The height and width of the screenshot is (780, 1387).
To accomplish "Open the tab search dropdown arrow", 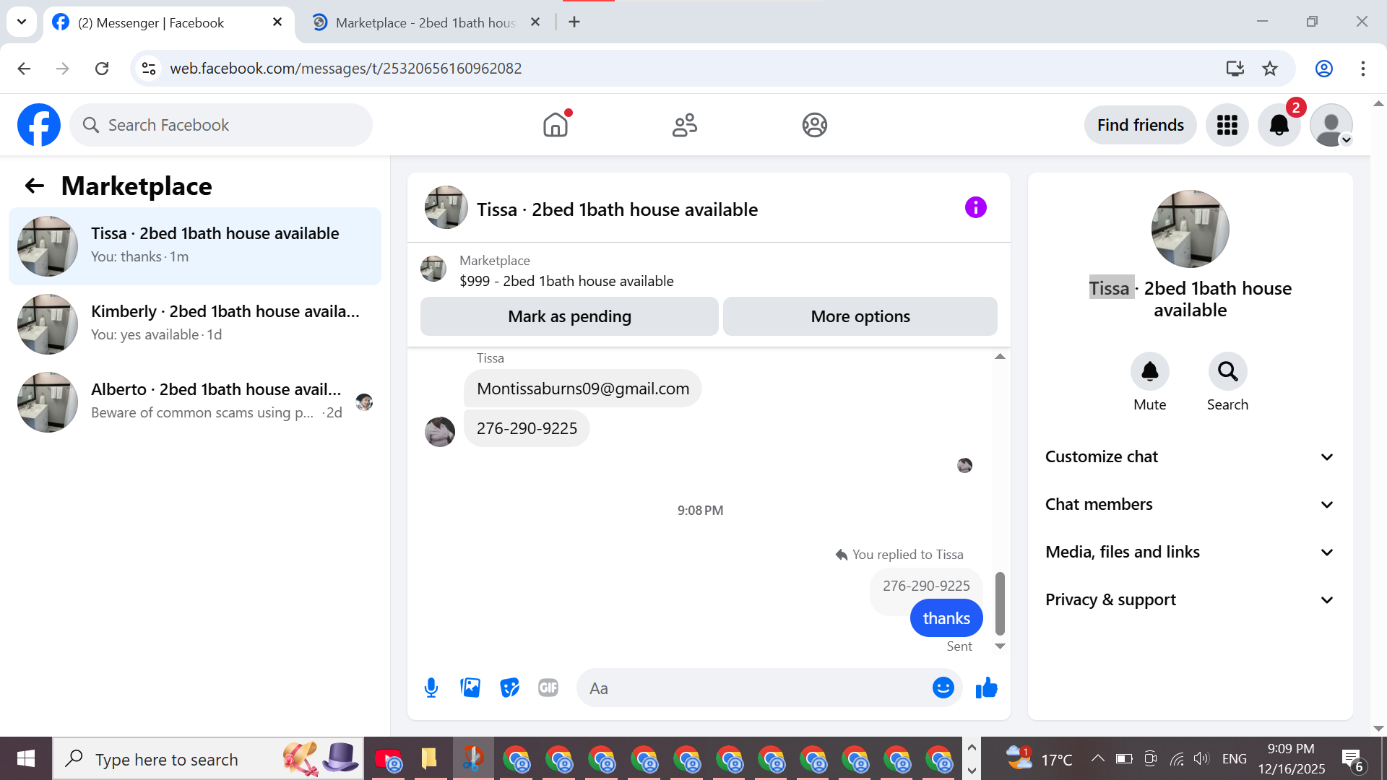I will pyautogui.click(x=22, y=22).
